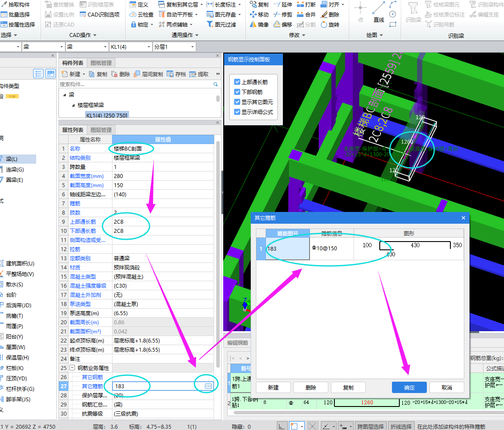504x430 pixels.
Task: Switch to 图纸管理 tab
Action: click(x=101, y=63)
